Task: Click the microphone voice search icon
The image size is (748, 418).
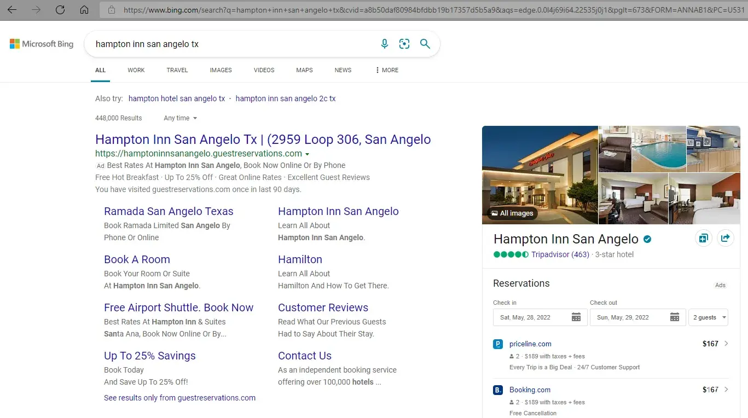Action: point(385,44)
